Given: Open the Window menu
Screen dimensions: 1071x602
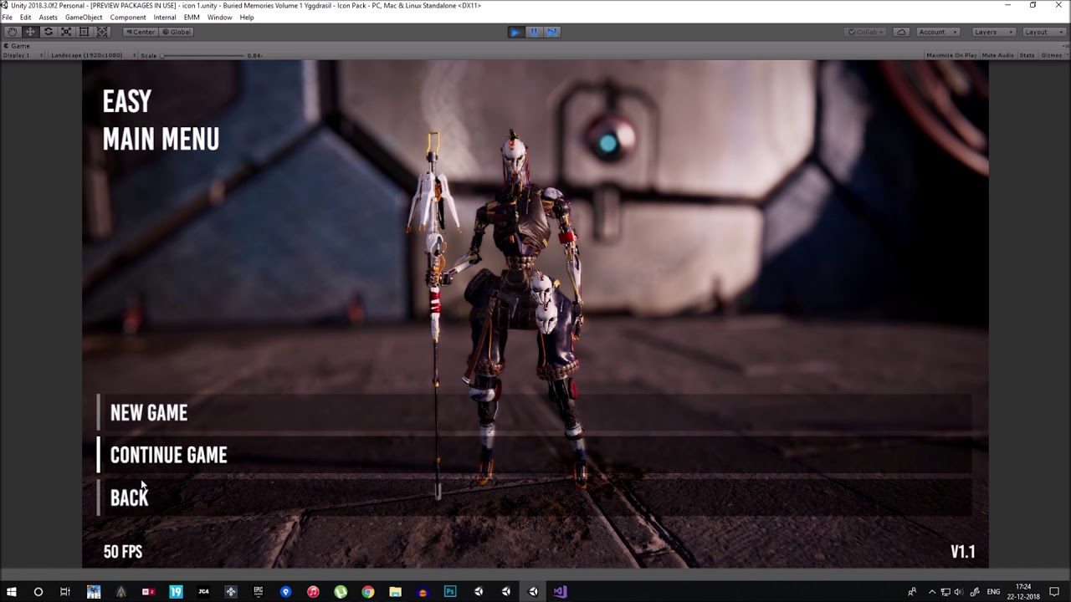Looking at the screenshot, I should point(219,18).
